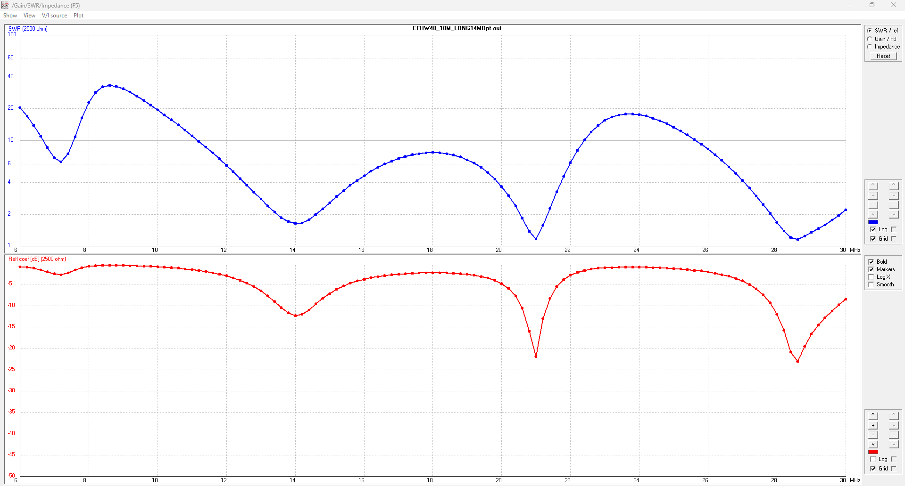This screenshot has width=905, height=486.
Task: Enable the Smooth checkbox
Action: point(872,284)
